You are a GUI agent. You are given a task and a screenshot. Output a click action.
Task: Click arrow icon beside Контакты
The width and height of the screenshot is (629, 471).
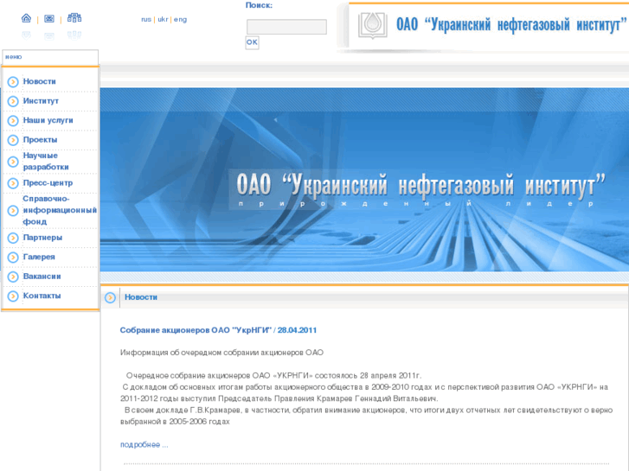pyautogui.click(x=13, y=296)
